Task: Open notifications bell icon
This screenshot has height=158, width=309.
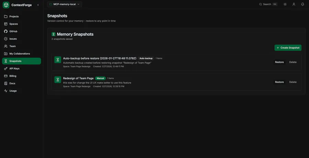Action: tap(302, 4)
